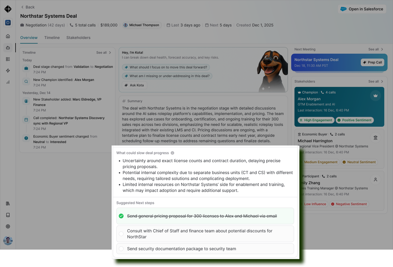
Task: Click the alert icon for Economic Buyer sentiment
Action: pyautogui.click(x=26, y=138)
